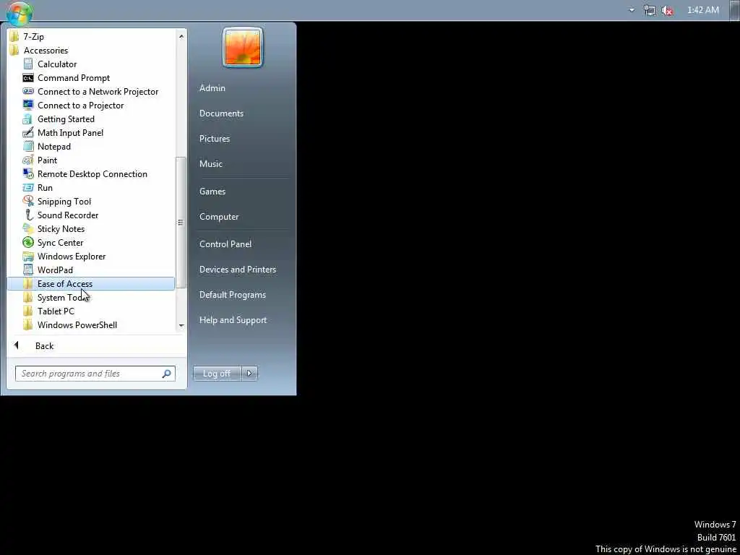Open Control Panel
Viewport: 740px width, 555px height.
[x=225, y=244]
